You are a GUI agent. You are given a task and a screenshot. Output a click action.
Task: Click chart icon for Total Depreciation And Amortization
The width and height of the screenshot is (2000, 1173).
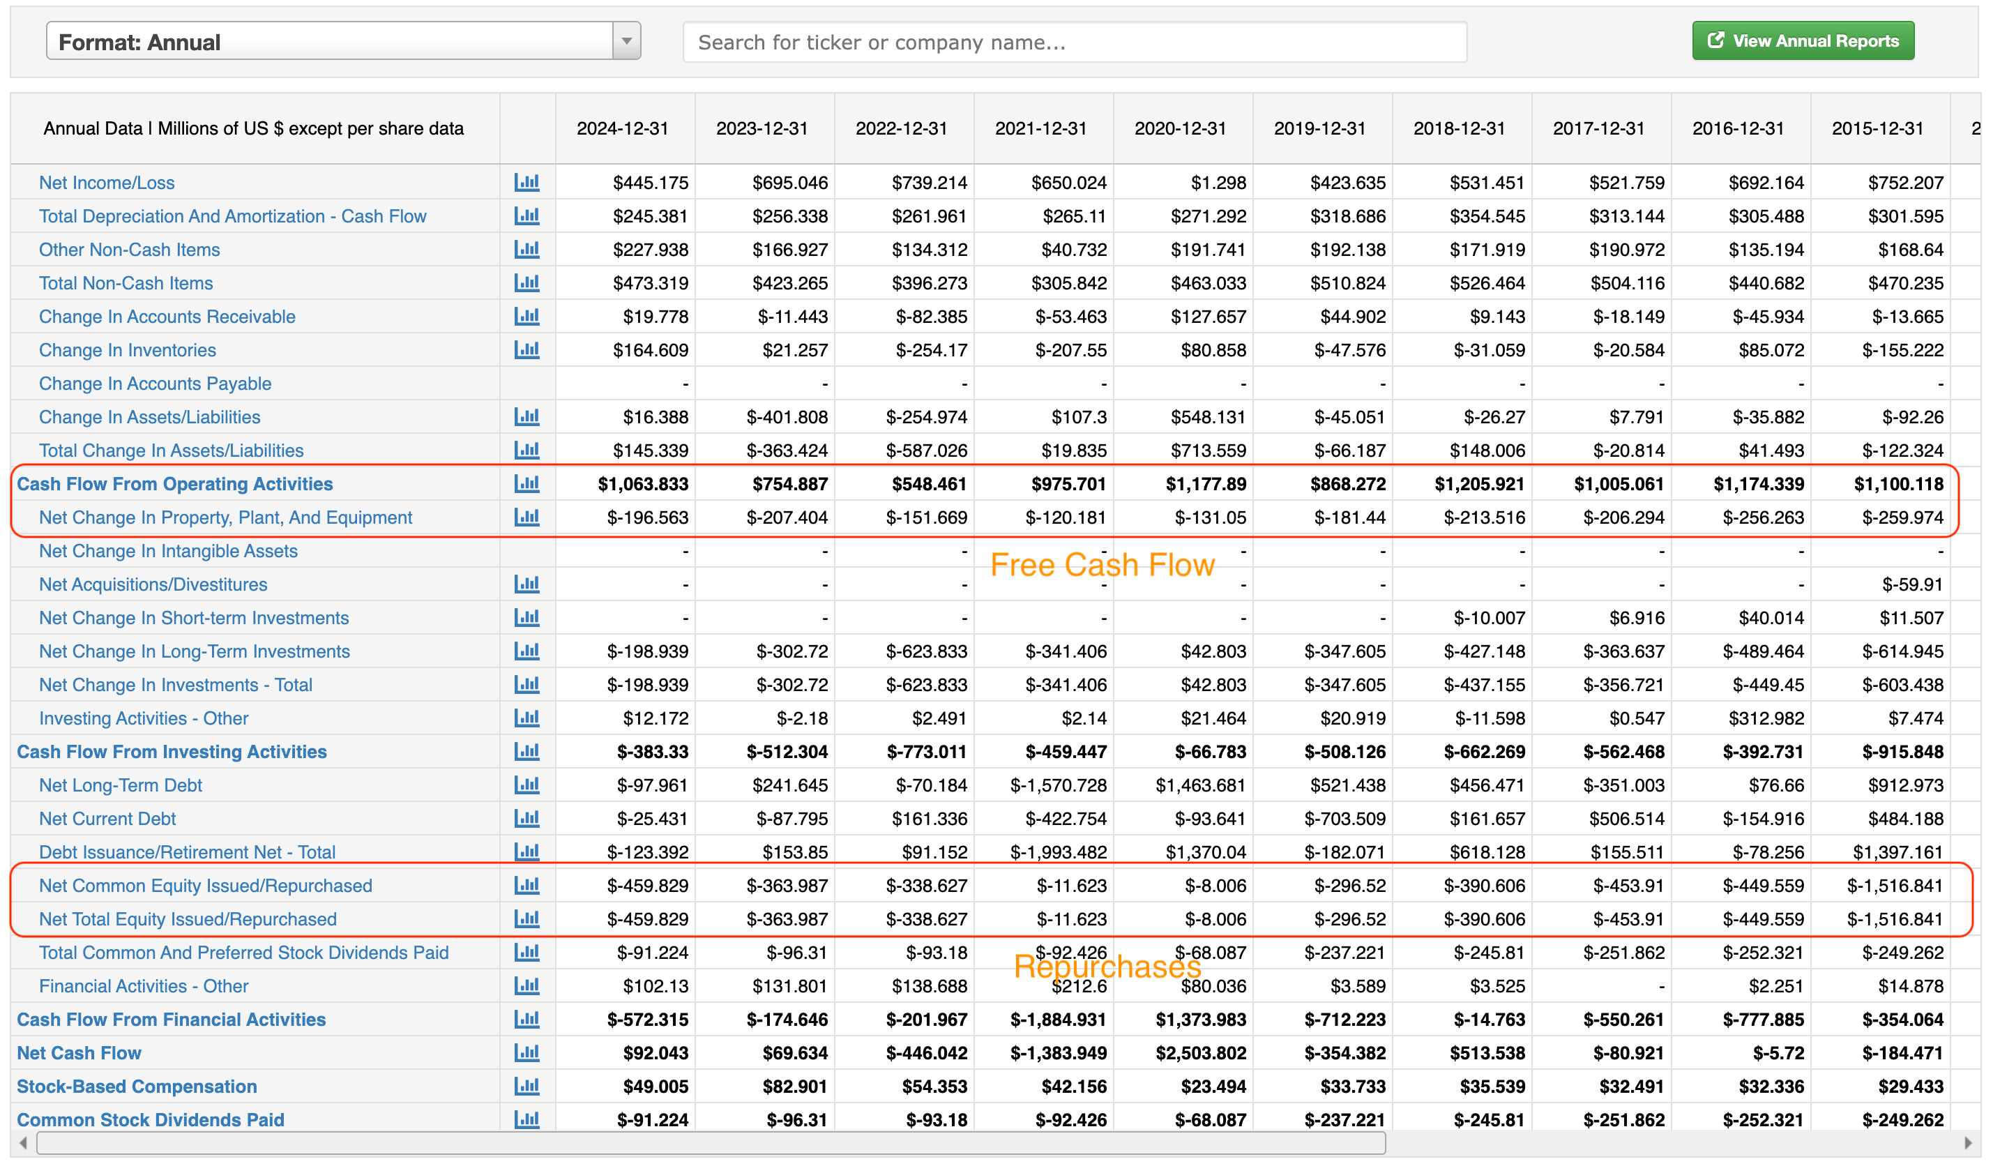[526, 216]
